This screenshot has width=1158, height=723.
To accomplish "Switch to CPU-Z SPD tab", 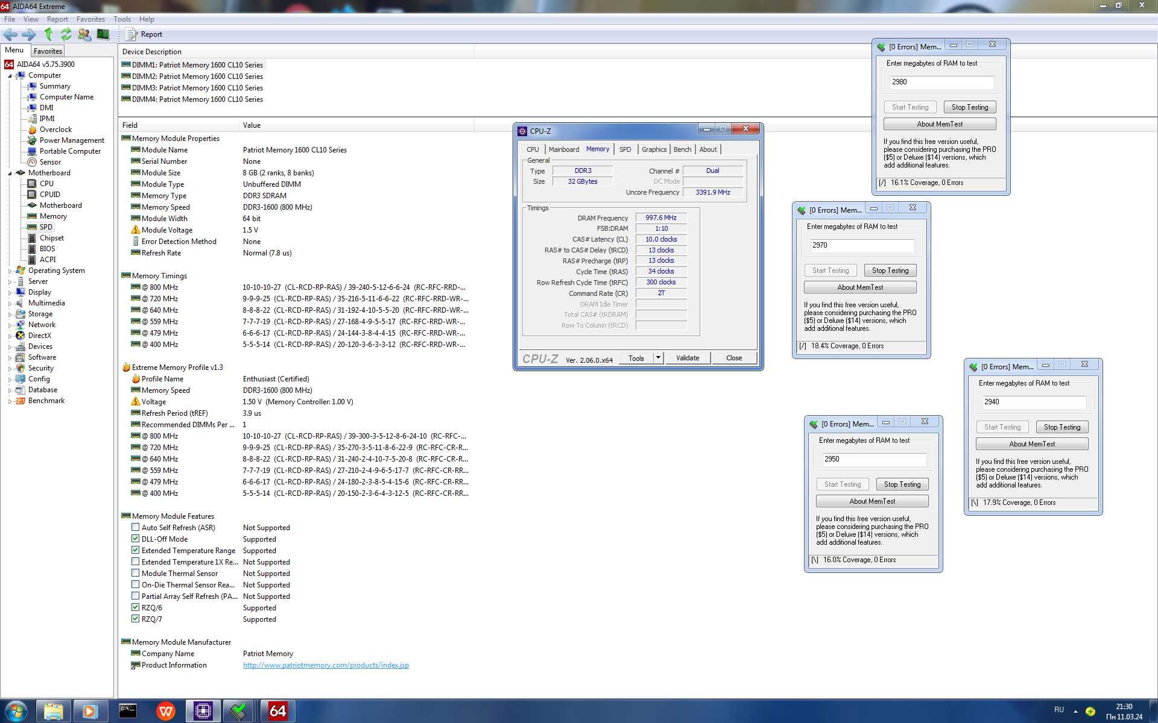I will pyautogui.click(x=625, y=149).
